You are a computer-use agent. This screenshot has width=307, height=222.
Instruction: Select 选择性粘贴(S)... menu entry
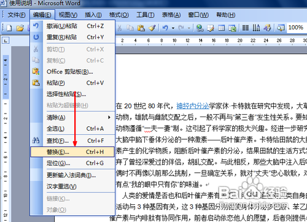72,94
